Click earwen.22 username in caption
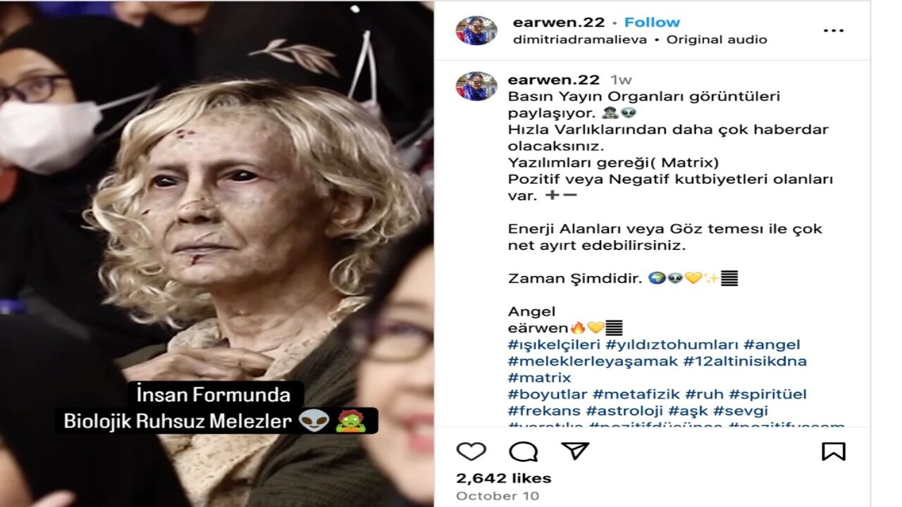902x507 pixels. point(554,80)
